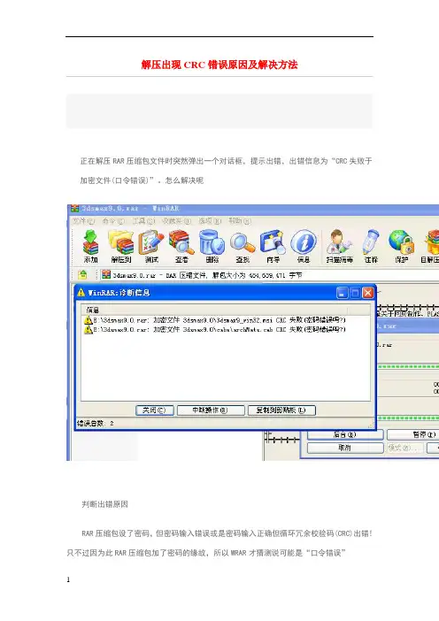439x621 pixels.
Task: Click the 判断出错原因 heading text
Action: 104,504
